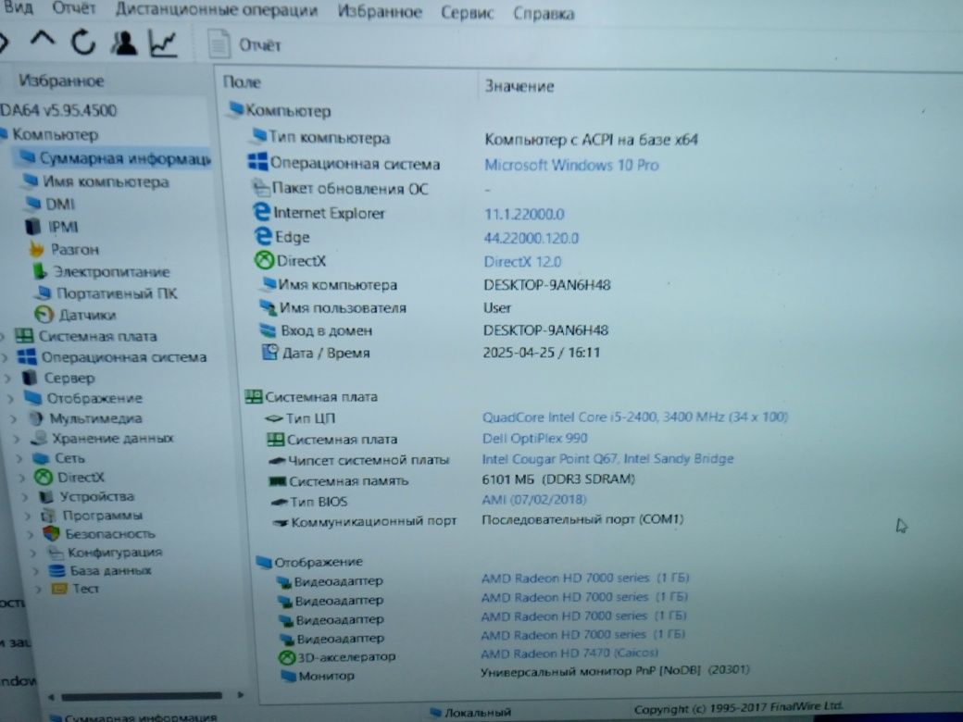Click the tree panel horizontal scrollbar
The height and width of the screenshot is (722, 963).
(142, 695)
